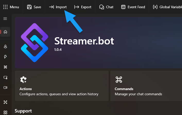
Task: Open the Chat window
Action: coord(106,7)
